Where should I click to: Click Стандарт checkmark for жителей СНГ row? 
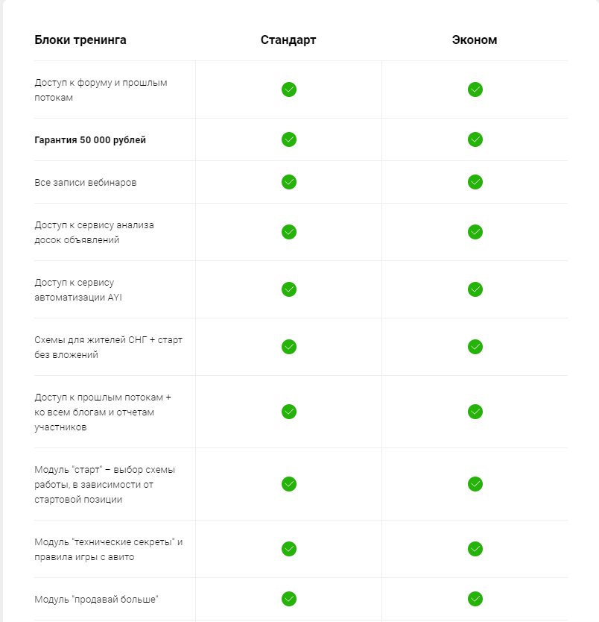(289, 347)
